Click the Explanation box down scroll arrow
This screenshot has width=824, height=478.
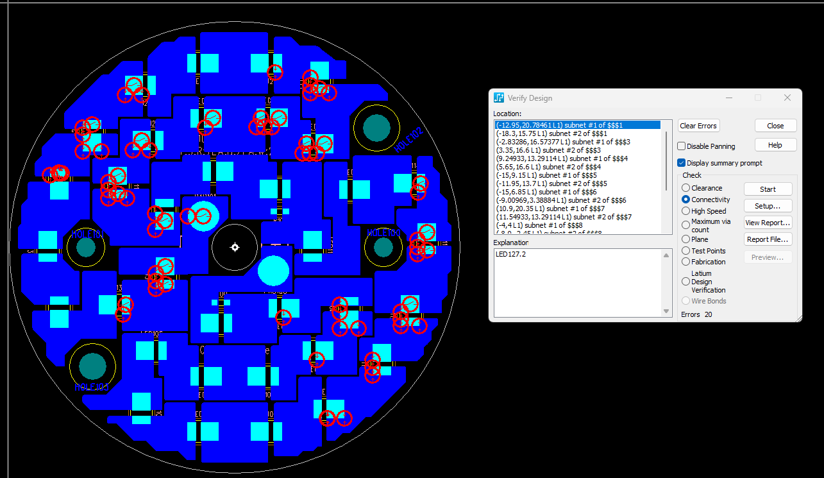[x=666, y=312]
